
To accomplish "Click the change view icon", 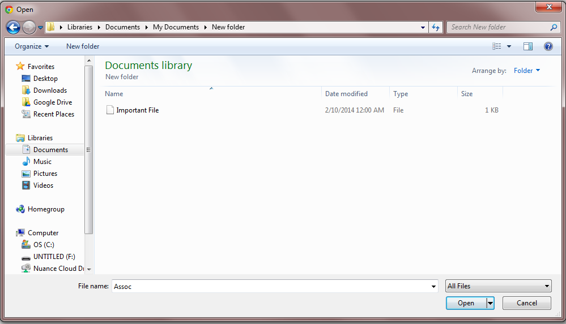I will pyautogui.click(x=497, y=46).
